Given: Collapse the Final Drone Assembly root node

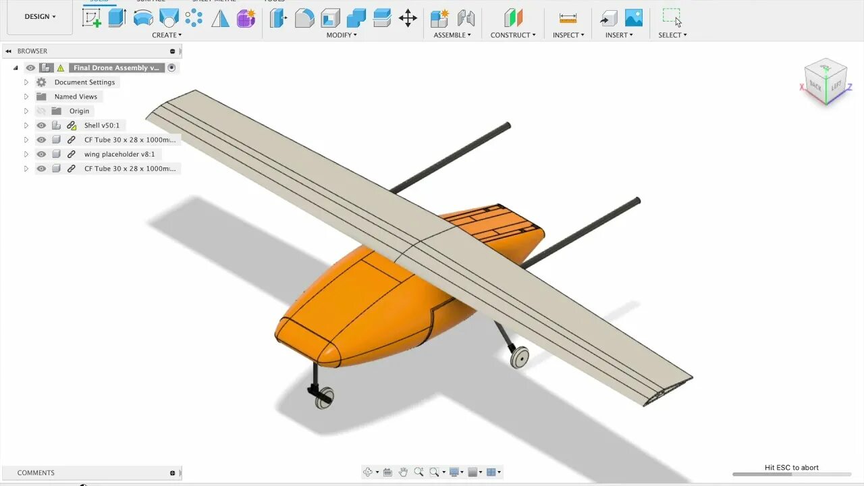Looking at the screenshot, I should [16, 67].
